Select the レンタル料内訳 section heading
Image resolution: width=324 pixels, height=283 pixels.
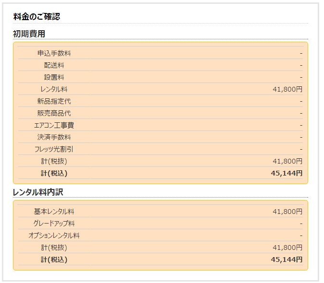click(38, 192)
